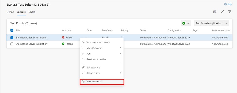Check the Passed Engineering Server Installation row
Viewport: 237px width, 93px height.
tap(12, 44)
